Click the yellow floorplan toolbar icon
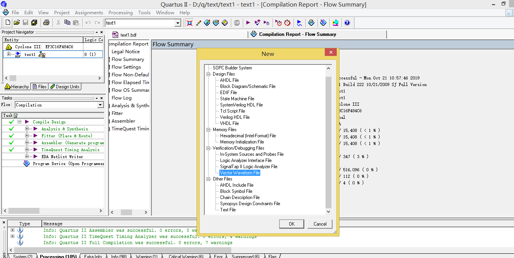Screen dimensions: 514x258 [x=225, y=23]
